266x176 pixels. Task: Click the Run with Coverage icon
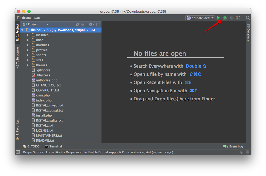pyautogui.click(x=231, y=18)
